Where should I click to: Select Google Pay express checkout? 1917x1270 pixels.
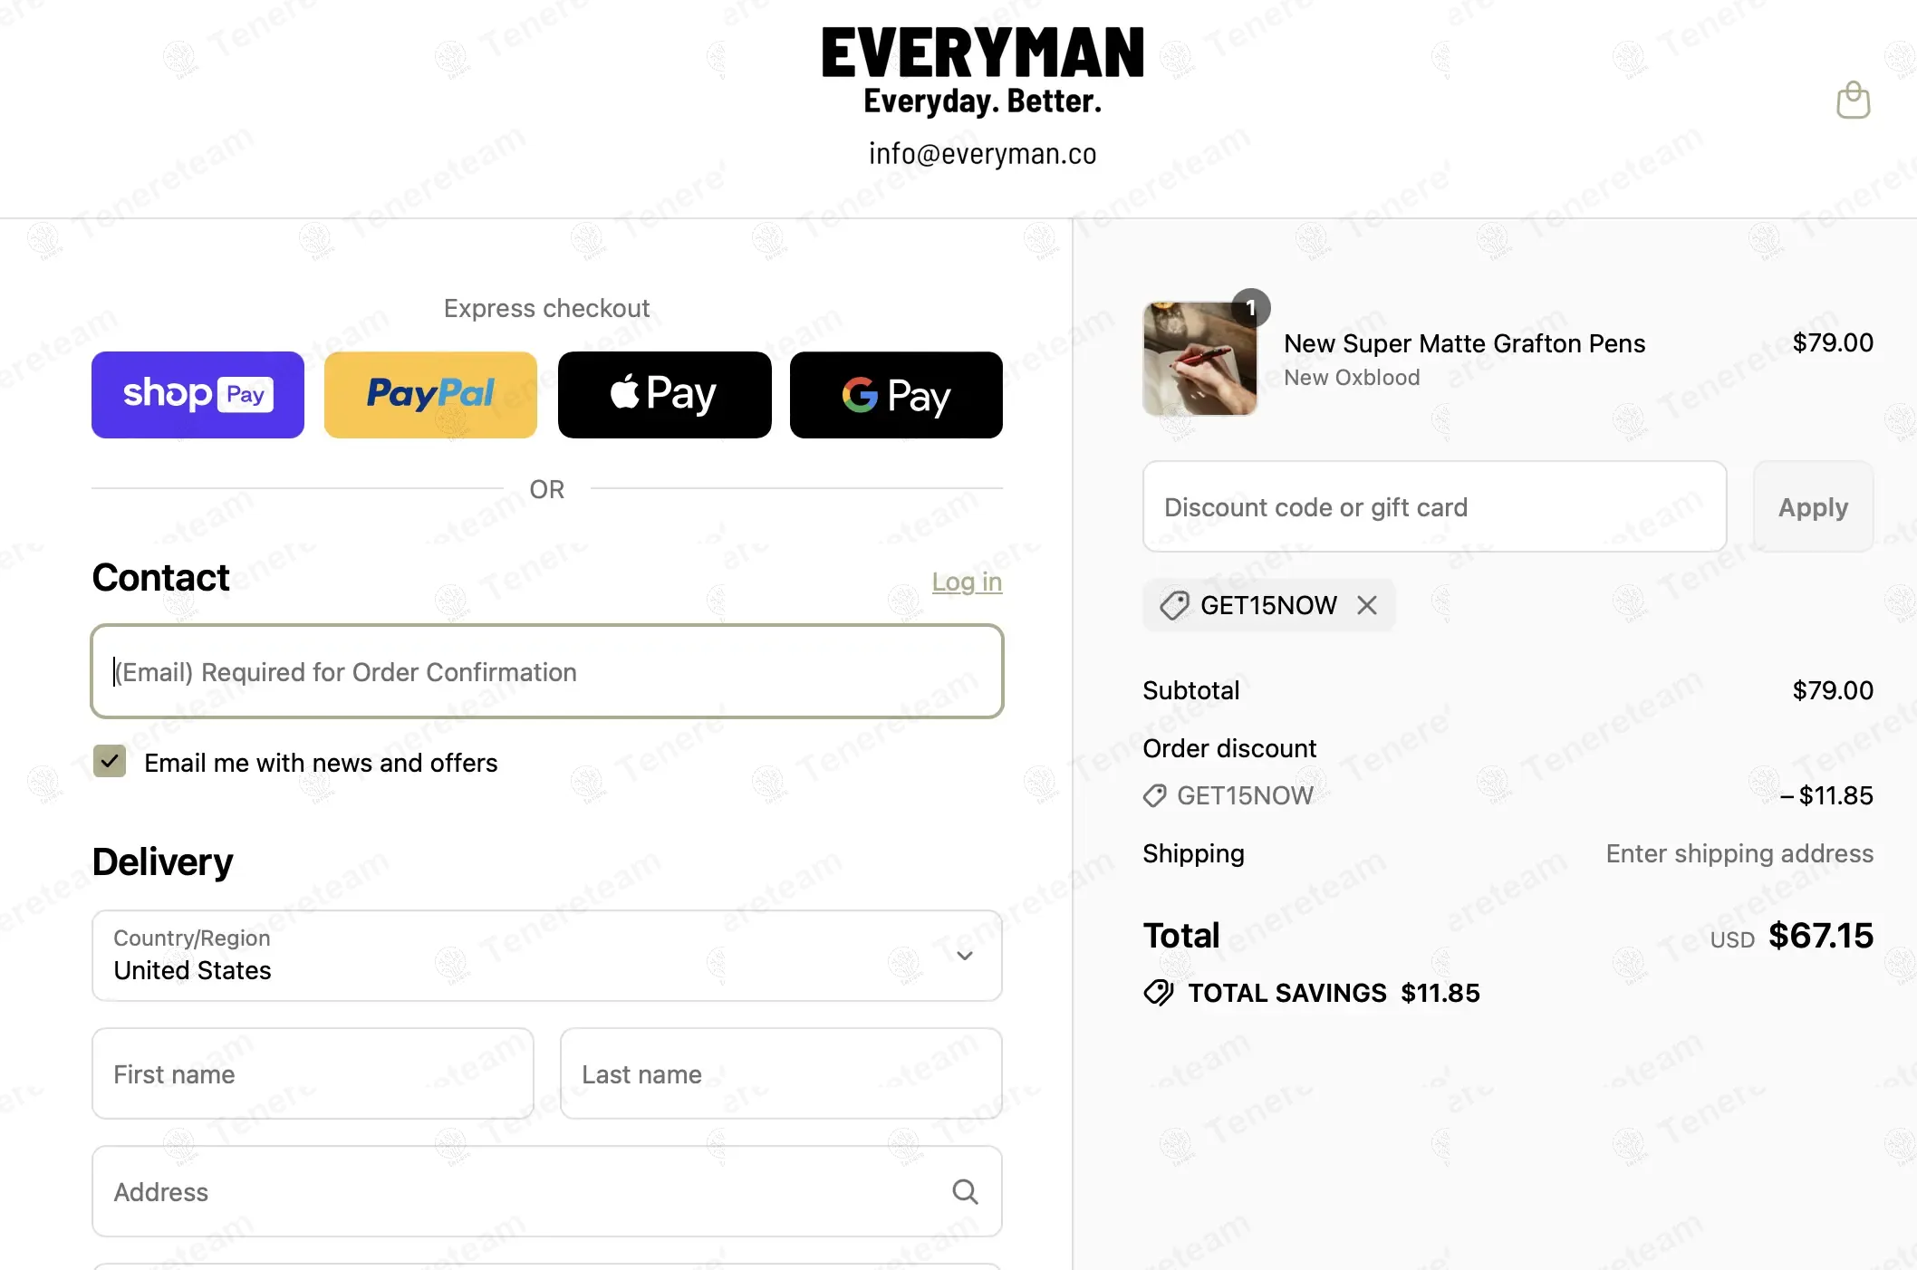896,395
